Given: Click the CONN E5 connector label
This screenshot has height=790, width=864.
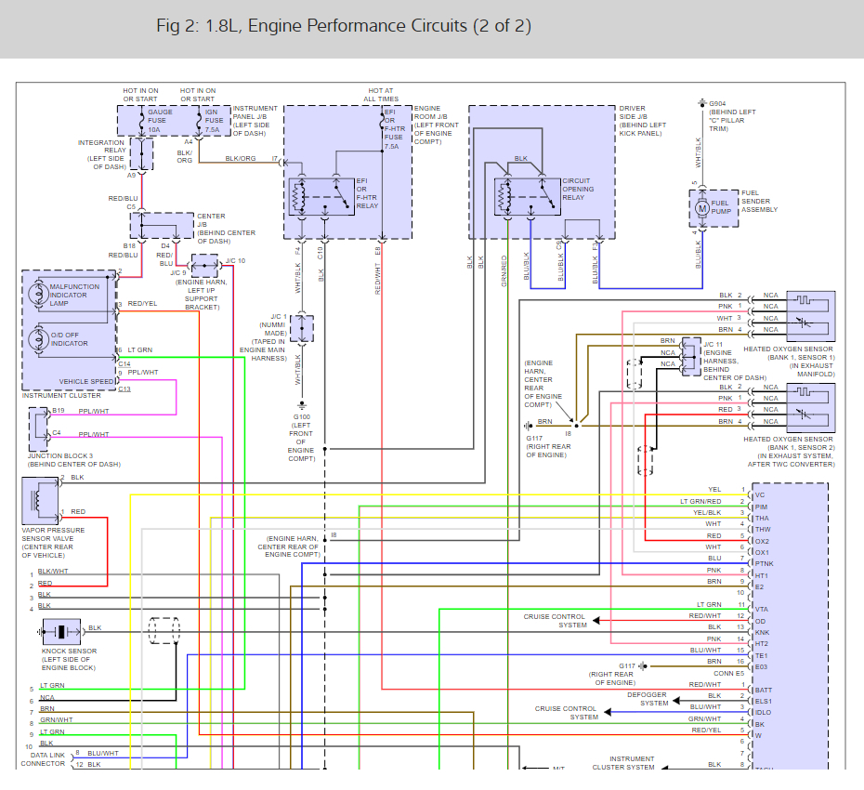Looking at the screenshot, I should pyautogui.click(x=728, y=673).
